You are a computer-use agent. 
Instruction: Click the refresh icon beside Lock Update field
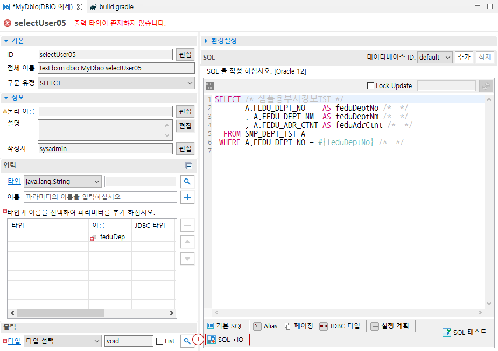(x=486, y=86)
